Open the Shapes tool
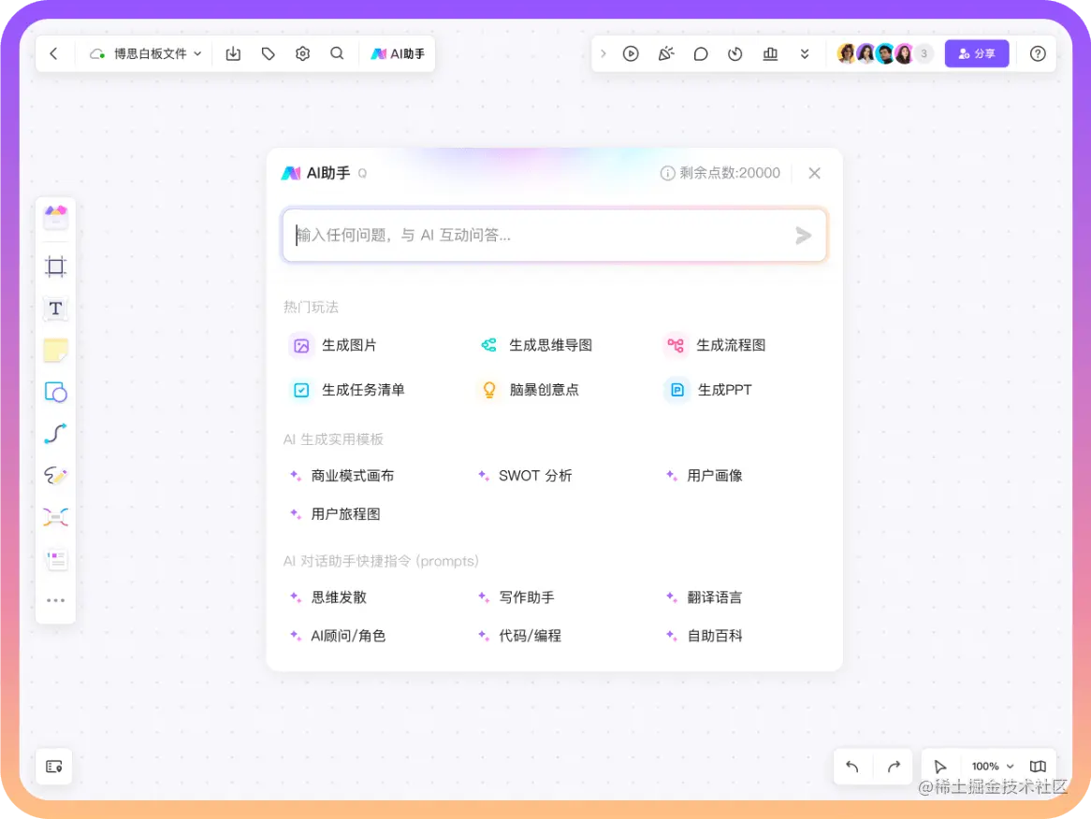The width and height of the screenshot is (1091, 819). [55, 393]
